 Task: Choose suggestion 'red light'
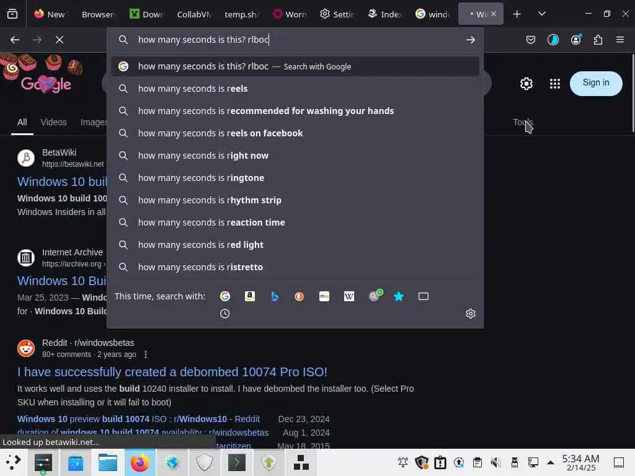tap(295, 244)
